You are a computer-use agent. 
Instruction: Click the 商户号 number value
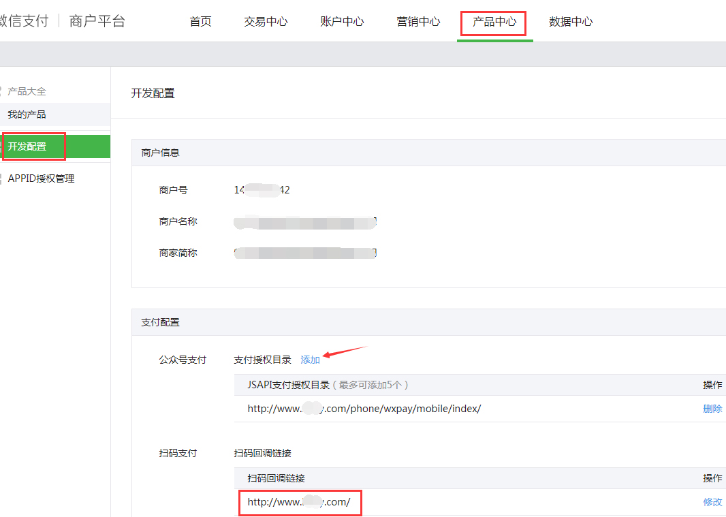(x=262, y=190)
